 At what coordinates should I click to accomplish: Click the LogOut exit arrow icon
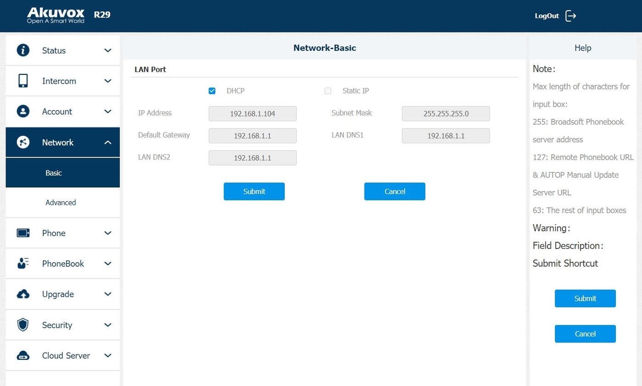pyautogui.click(x=570, y=16)
